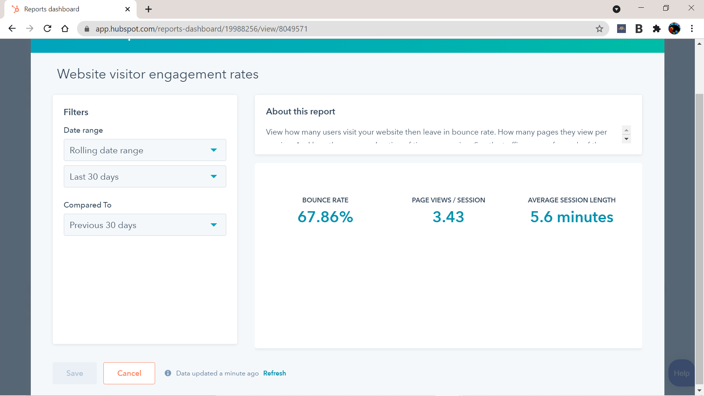The image size is (704, 396).
Task: Bookmark this page with star icon
Action: tap(599, 29)
